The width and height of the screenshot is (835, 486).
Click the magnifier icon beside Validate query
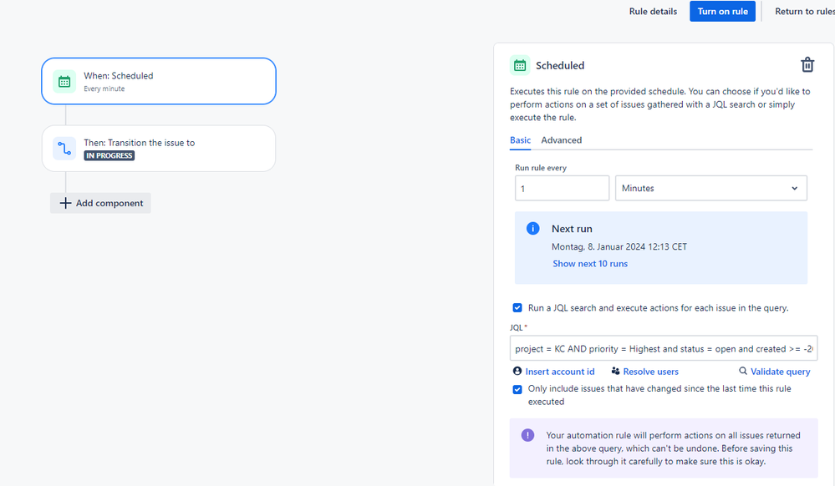743,371
